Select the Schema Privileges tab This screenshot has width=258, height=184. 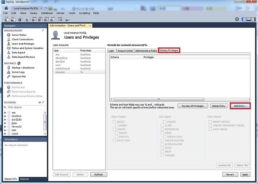coord(169,50)
